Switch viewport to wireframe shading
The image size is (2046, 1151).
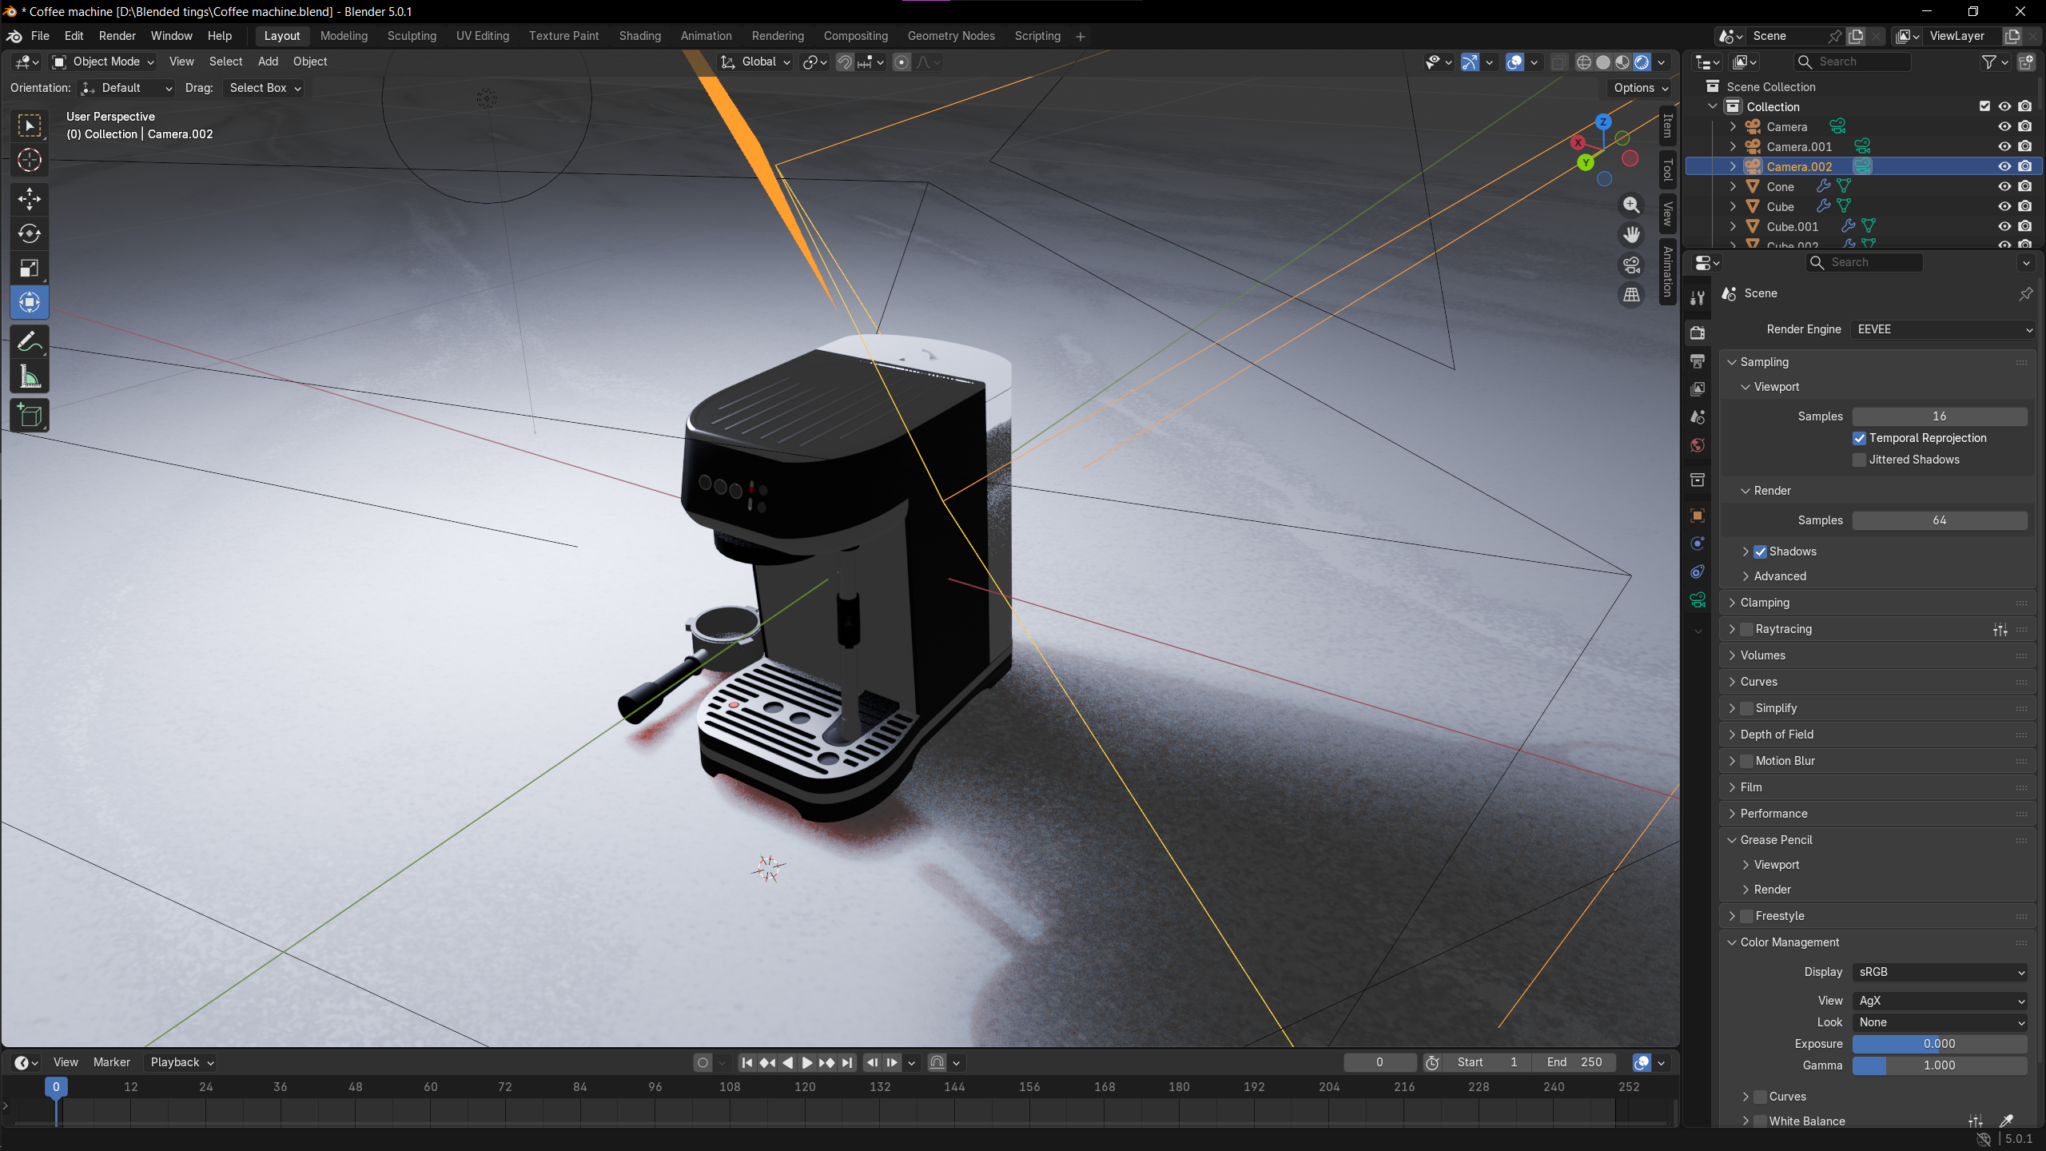click(x=1583, y=62)
